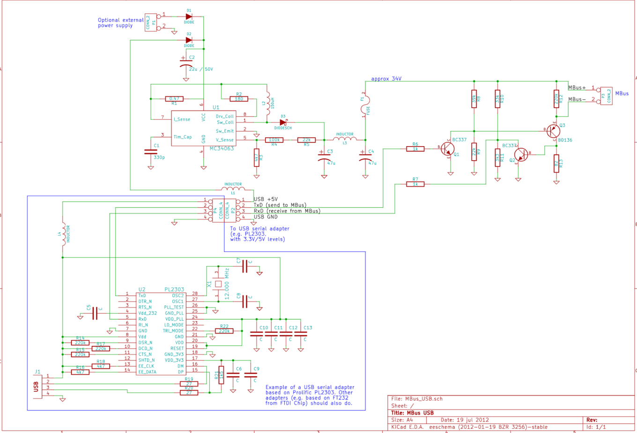Select resistor R19 27 ohm

pyautogui.click(x=189, y=384)
